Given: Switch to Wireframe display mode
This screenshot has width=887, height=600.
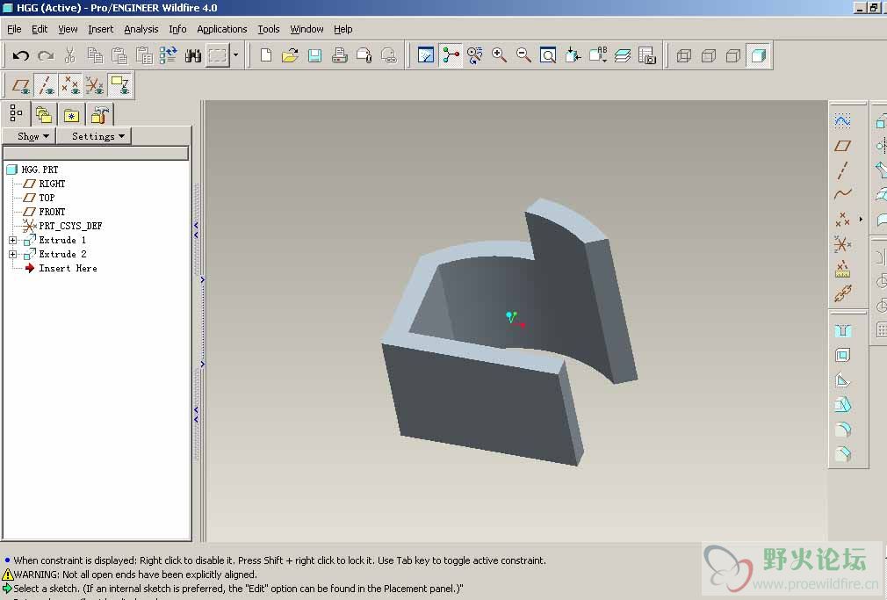Looking at the screenshot, I should tap(684, 55).
